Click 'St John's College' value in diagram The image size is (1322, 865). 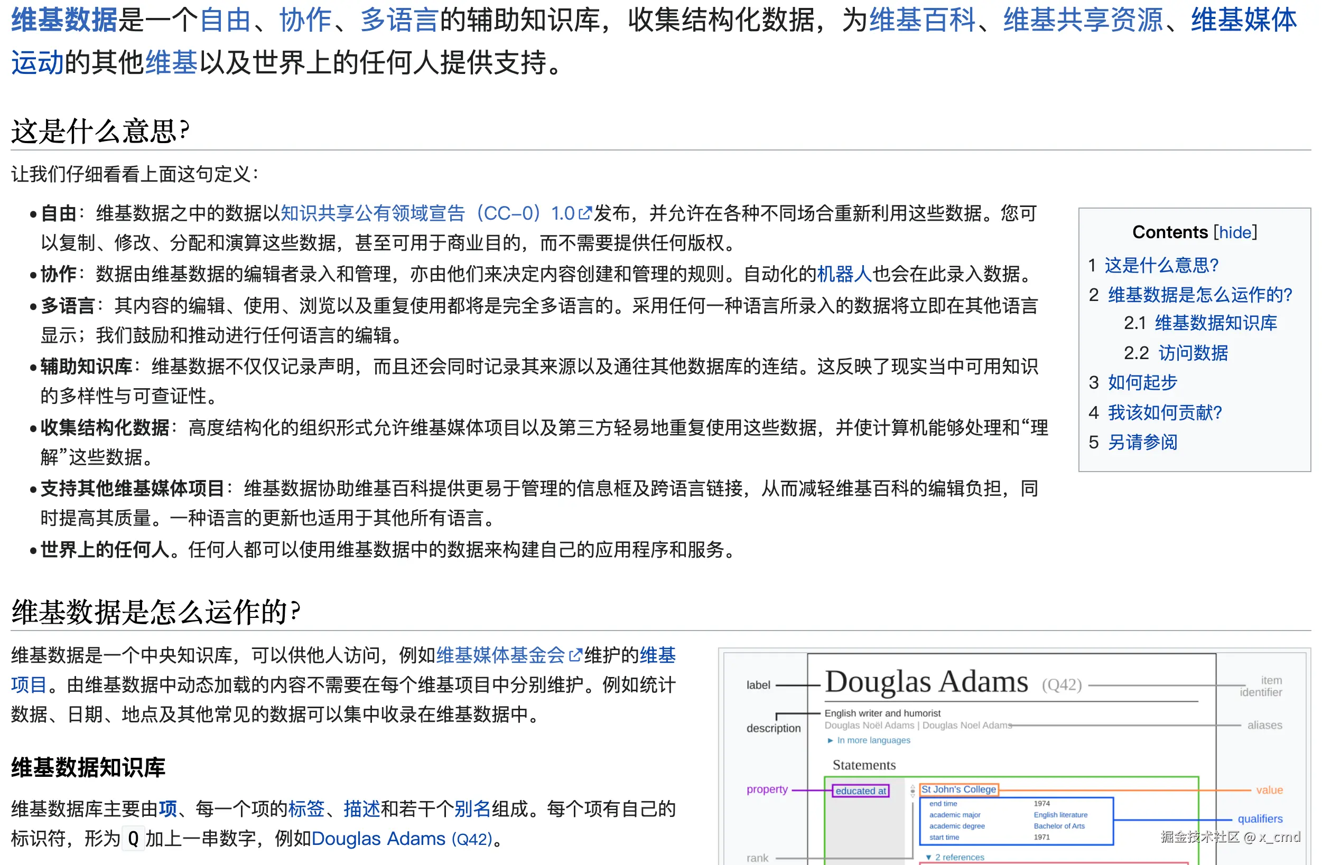[960, 790]
